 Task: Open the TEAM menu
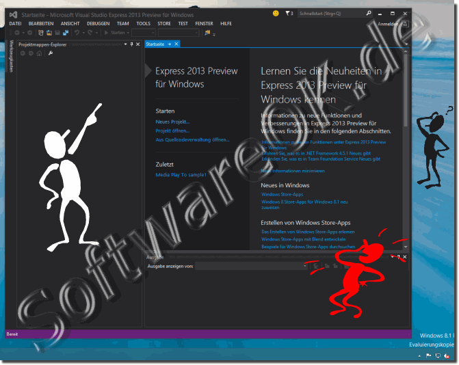122,24
